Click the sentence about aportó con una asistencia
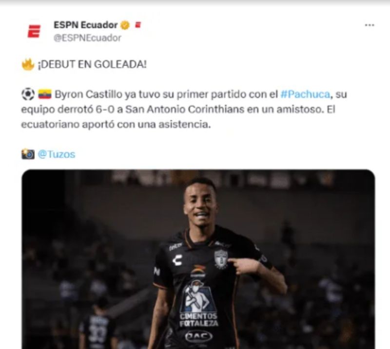 (x=116, y=124)
